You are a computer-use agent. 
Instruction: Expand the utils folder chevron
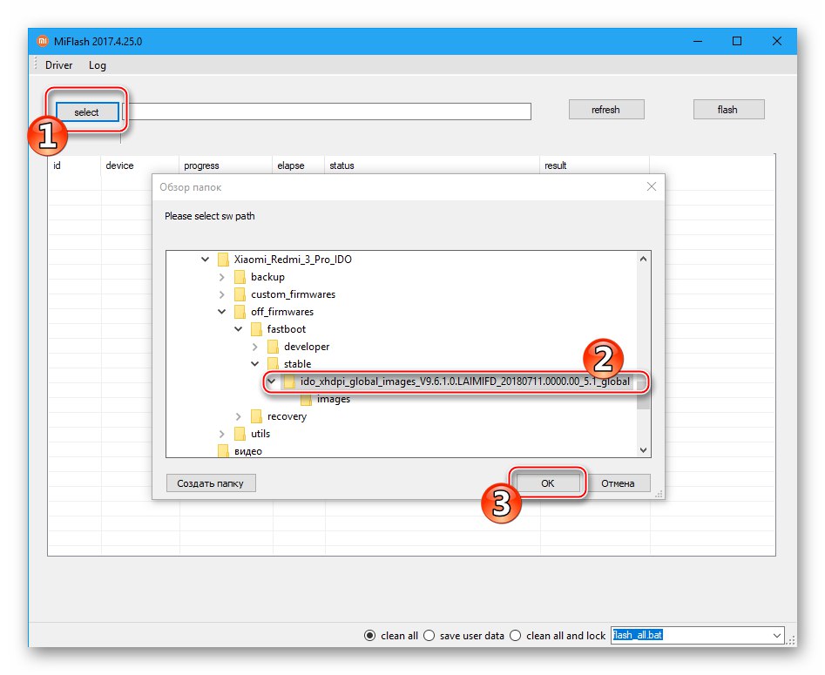(x=222, y=434)
